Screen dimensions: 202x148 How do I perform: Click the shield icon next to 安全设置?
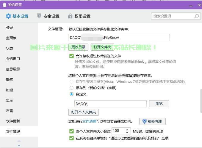39,16
